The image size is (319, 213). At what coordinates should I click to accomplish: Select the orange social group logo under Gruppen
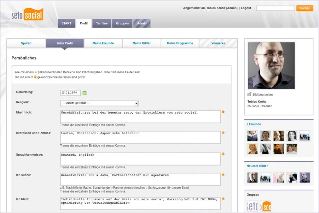[x=266, y=206]
